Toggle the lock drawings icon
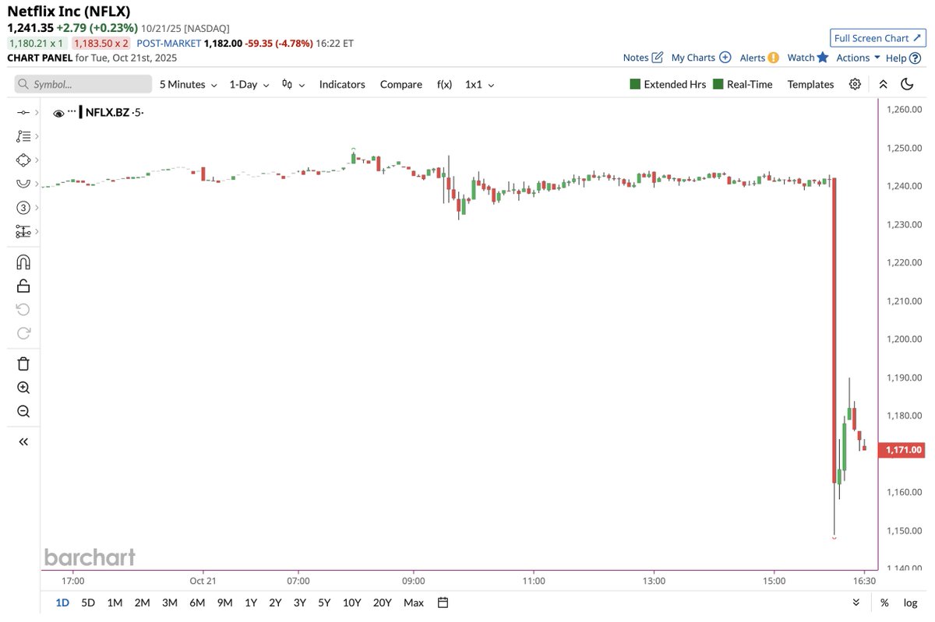This screenshot has width=935, height=622. click(x=23, y=286)
